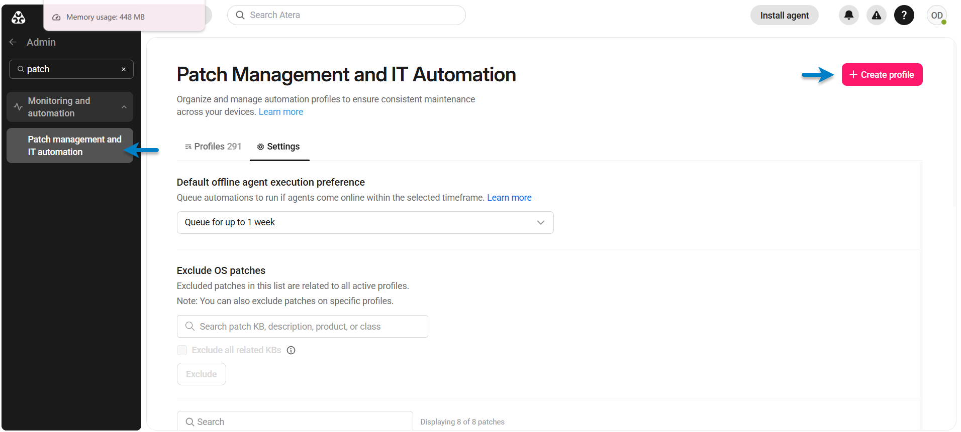Screen dimensions: 961x432
Task: Click the Exclude OS patches heading
Action: coord(221,270)
